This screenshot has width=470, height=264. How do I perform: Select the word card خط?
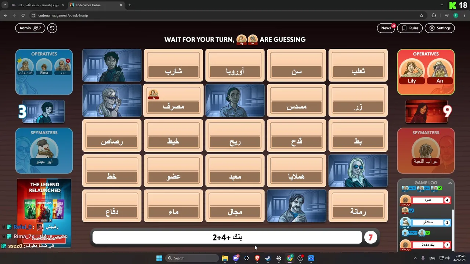[x=112, y=171]
